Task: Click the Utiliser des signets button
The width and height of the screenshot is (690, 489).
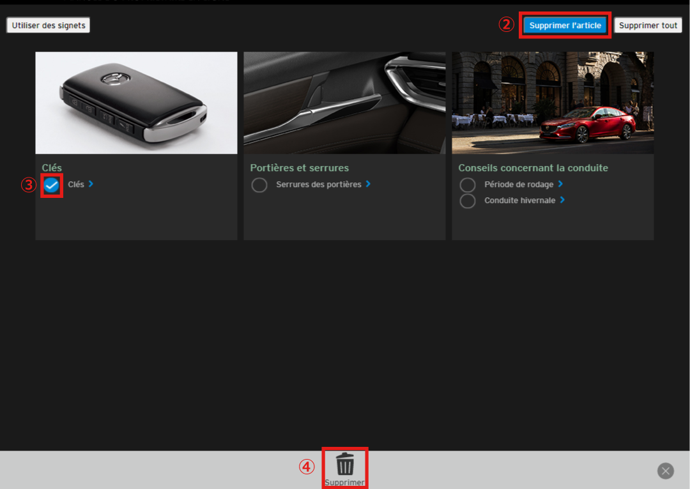Action: pos(49,26)
